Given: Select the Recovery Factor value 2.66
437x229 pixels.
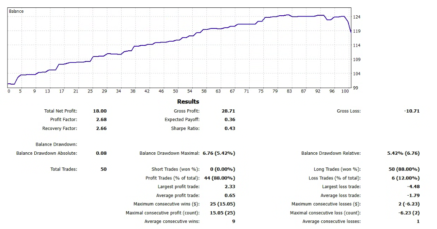Looking at the screenshot, I should click(101, 128).
